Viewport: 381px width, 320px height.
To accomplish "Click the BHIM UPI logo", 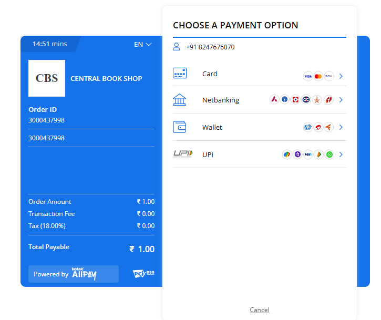I will [x=319, y=154].
